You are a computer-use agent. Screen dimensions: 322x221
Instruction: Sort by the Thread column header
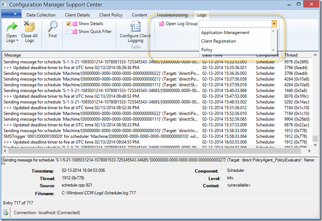click(297, 55)
